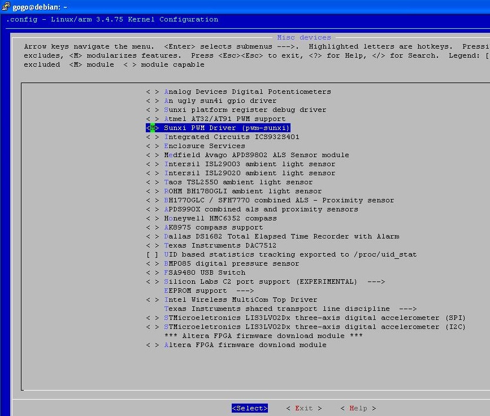Click the *** Altera FPGA firmware download module *** comment line
The image size is (490, 416).
click(263, 336)
